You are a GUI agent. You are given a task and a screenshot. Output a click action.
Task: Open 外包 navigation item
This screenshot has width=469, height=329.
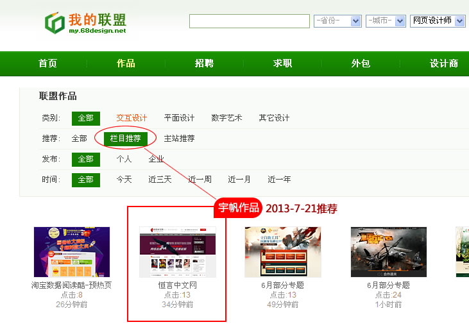coord(361,63)
